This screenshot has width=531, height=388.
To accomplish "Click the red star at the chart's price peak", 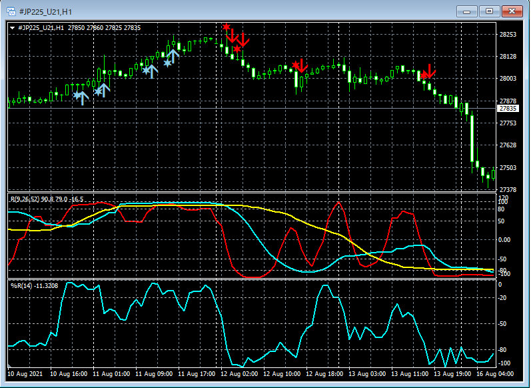I will point(227,27).
